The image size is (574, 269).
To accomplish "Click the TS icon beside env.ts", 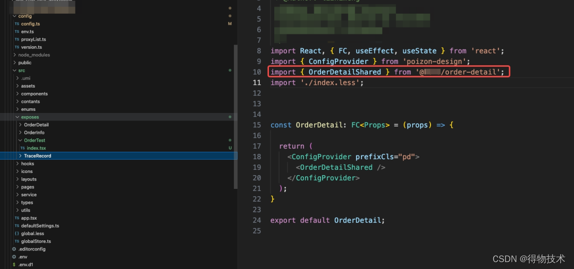I will tap(17, 32).
